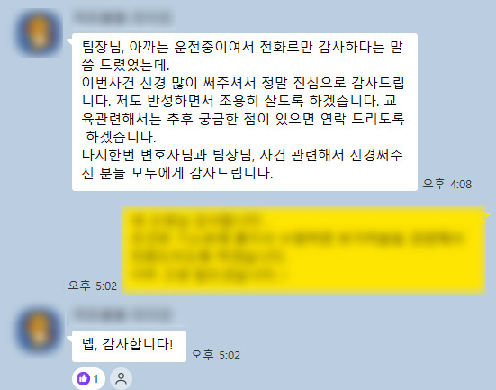The image size is (496, 390).
Task: Click the "오후 5:02" timestamp beside the yellow message
Action: click(x=93, y=286)
